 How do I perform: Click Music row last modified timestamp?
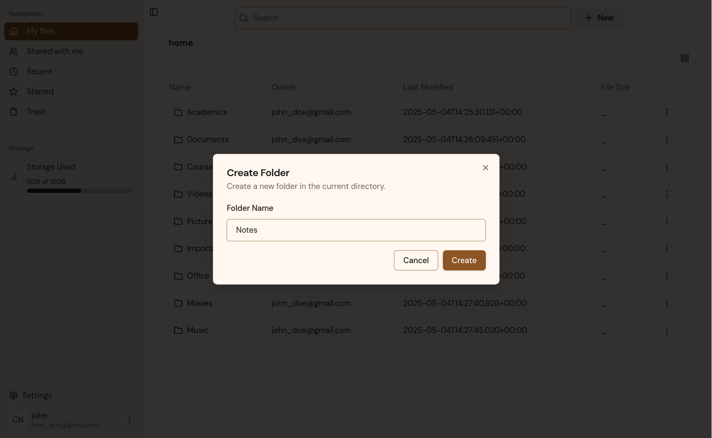coord(465,330)
